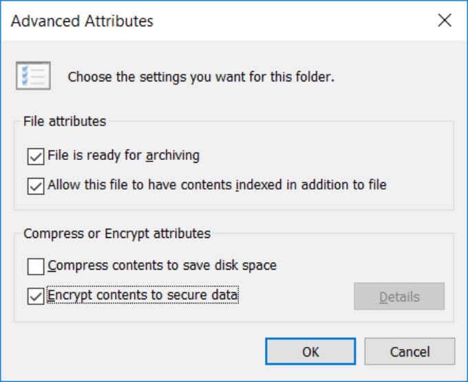Click the Compress or Encrypt attributes heading
This screenshot has width=468, height=382.
(x=117, y=234)
